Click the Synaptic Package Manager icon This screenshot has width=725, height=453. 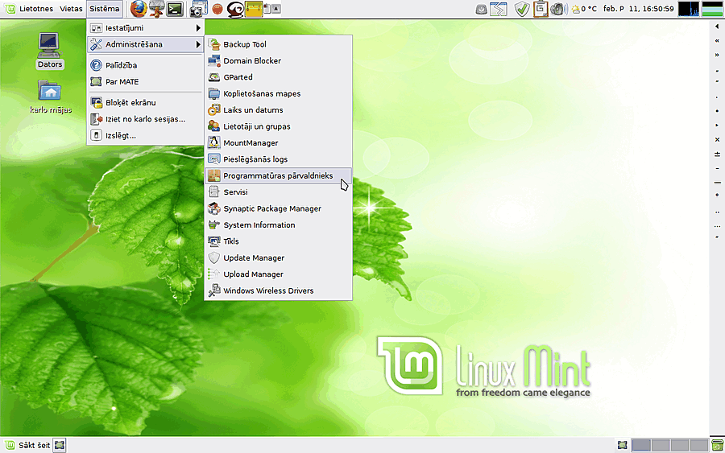tap(214, 208)
